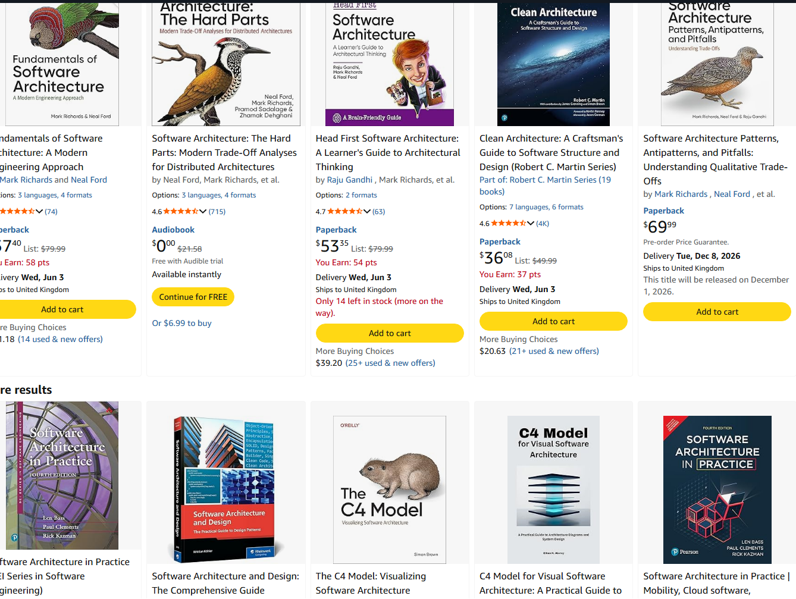Open The C4 Model book cover thumbnail
The height and width of the screenshot is (599, 796).
point(390,490)
